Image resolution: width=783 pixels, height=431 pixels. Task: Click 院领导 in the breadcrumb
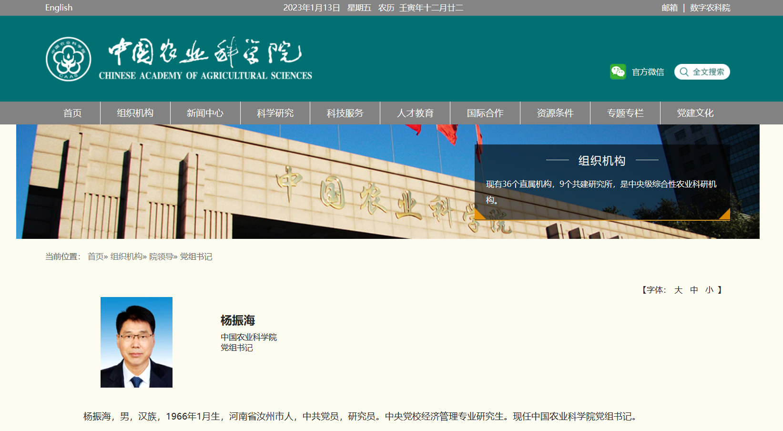[161, 257]
